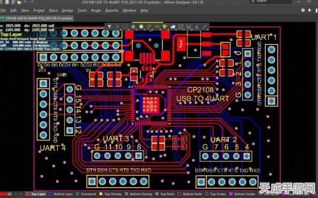Select the place polygon pour tool

pyautogui.click(x=173, y=27)
